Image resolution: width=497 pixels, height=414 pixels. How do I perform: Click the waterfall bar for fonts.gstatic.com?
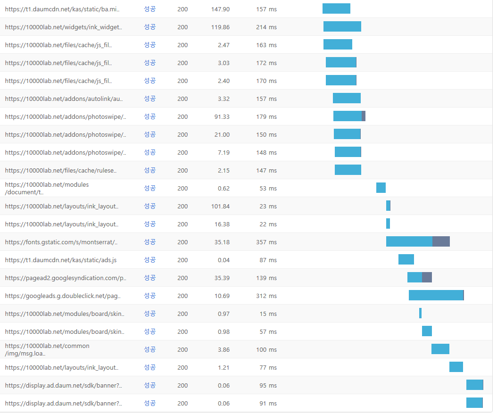click(418, 241)
